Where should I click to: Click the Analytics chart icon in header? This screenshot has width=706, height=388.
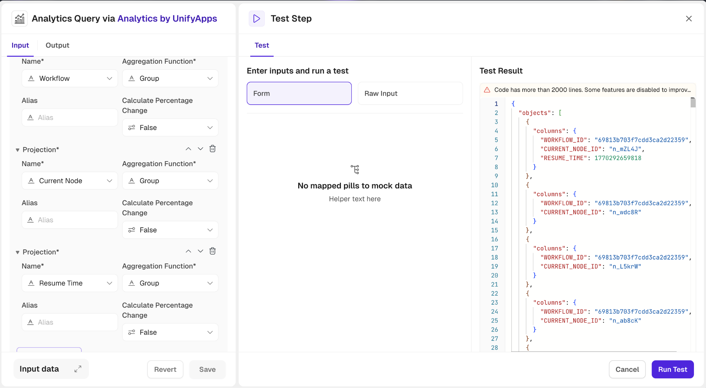pos(20,19)
